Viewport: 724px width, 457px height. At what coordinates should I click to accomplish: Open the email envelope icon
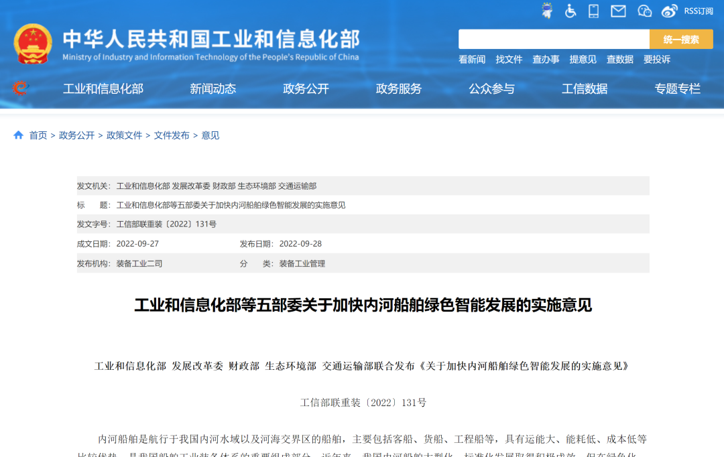coord(618,11)
